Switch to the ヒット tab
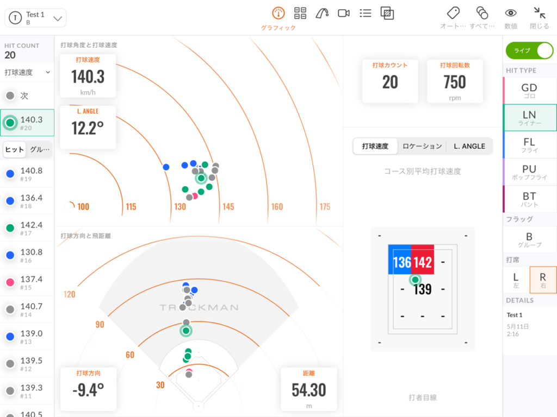Viewport: 557px width, 417px height. click(14, 149)
